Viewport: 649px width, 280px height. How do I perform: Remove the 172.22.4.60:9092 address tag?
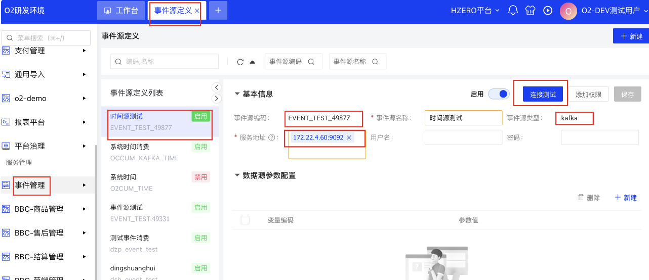click(349, 137)
